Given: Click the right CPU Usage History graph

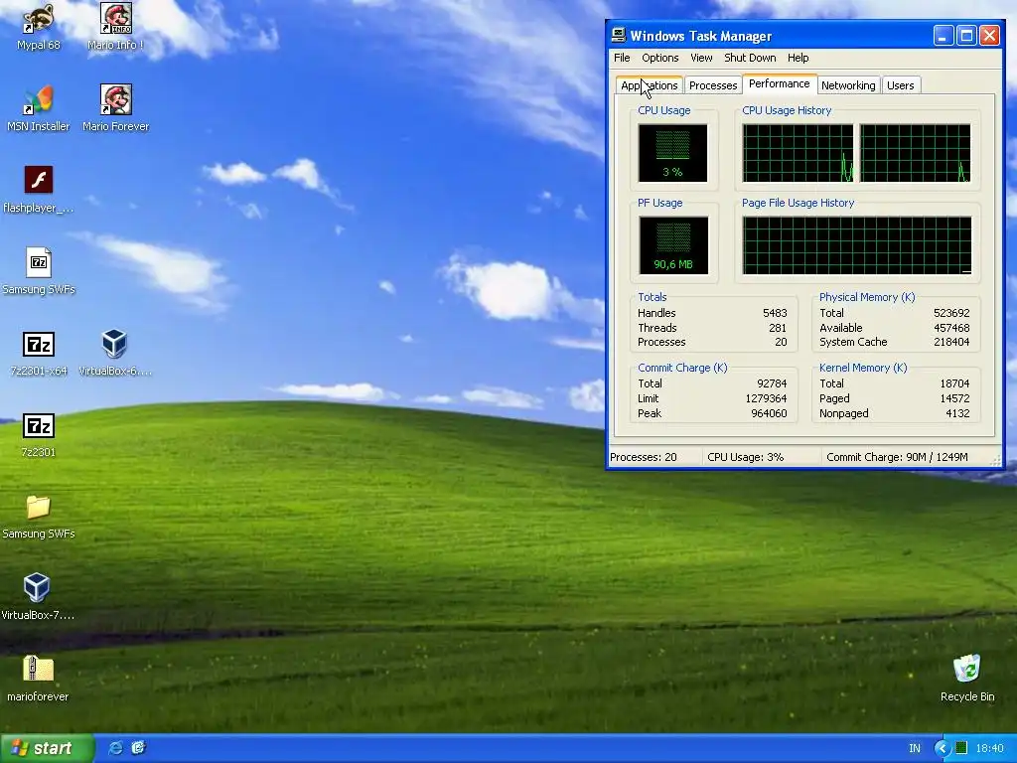Looking at the screenshot, I should pyautogui.click(x=915, y=153).
